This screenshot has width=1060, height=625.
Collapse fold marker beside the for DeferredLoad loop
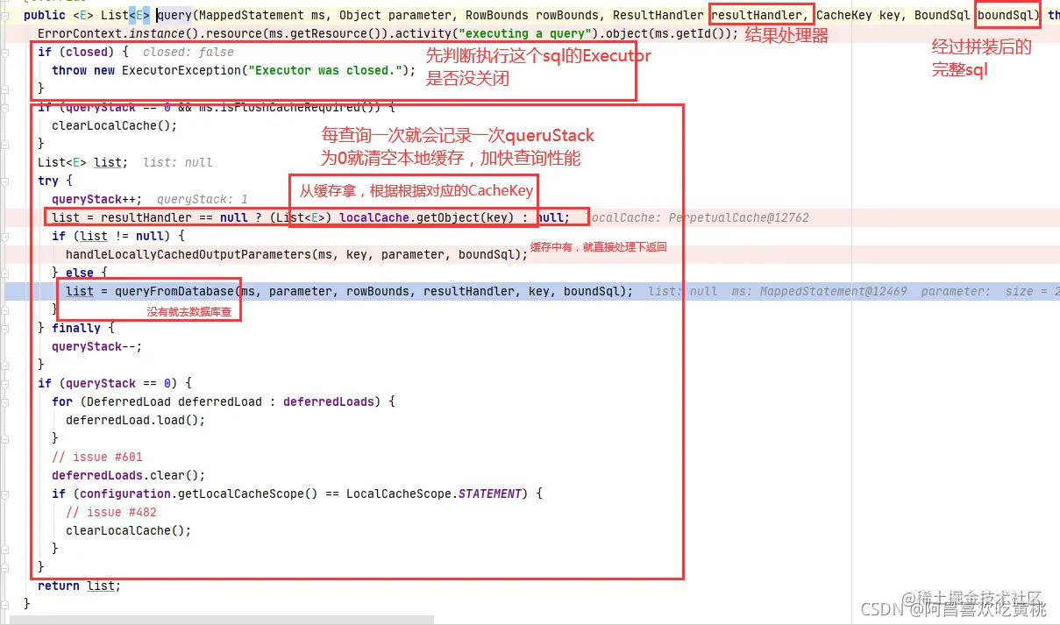click(6, 401)
